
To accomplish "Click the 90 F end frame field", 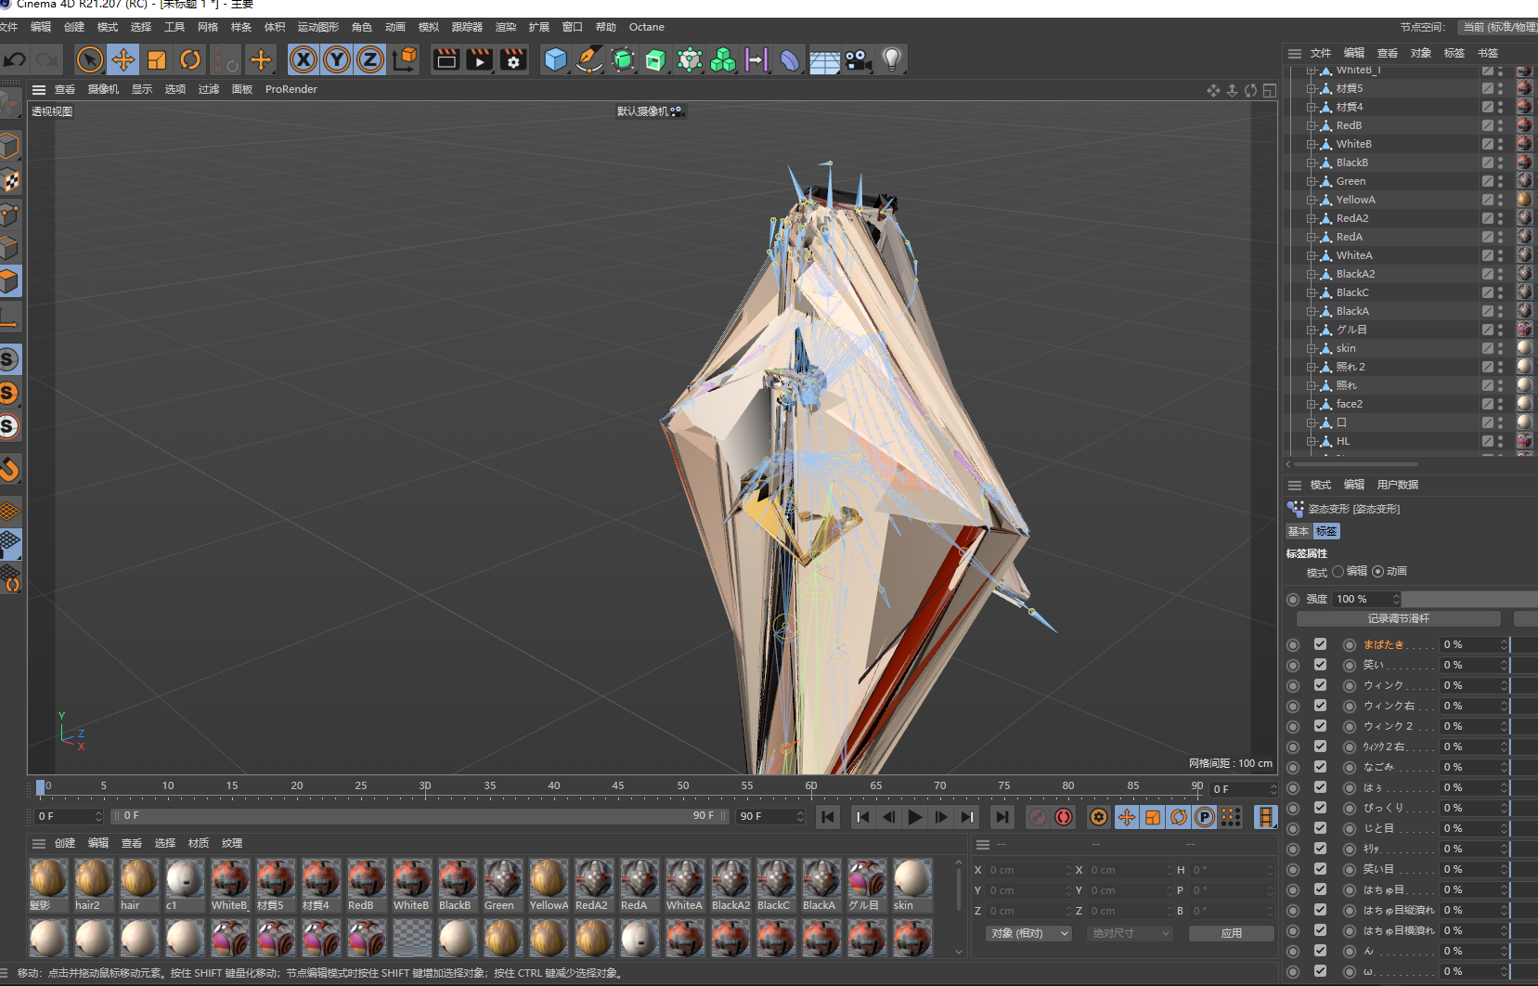I will coord(771,816).
